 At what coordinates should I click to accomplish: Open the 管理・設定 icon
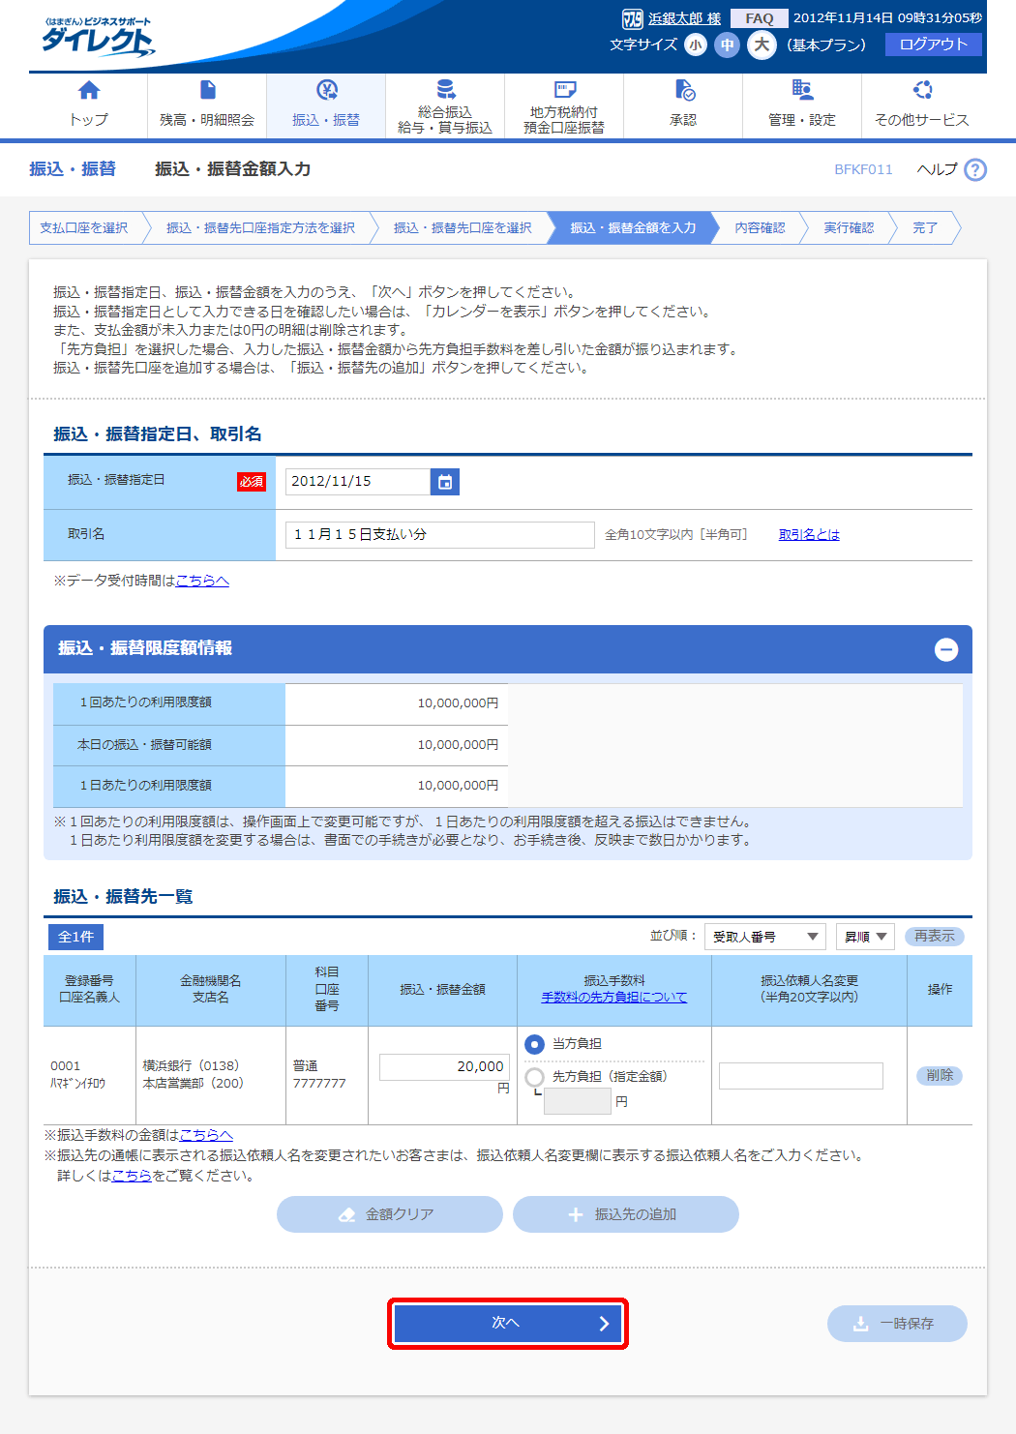[802, 91]
